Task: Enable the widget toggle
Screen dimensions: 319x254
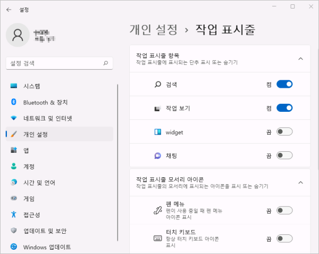Action: pyautogui.click(x=284, y=132)
